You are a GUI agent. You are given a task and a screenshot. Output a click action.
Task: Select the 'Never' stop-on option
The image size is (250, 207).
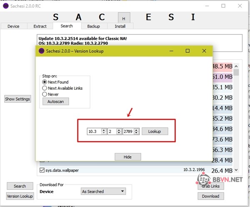click(x=45, y=94)
